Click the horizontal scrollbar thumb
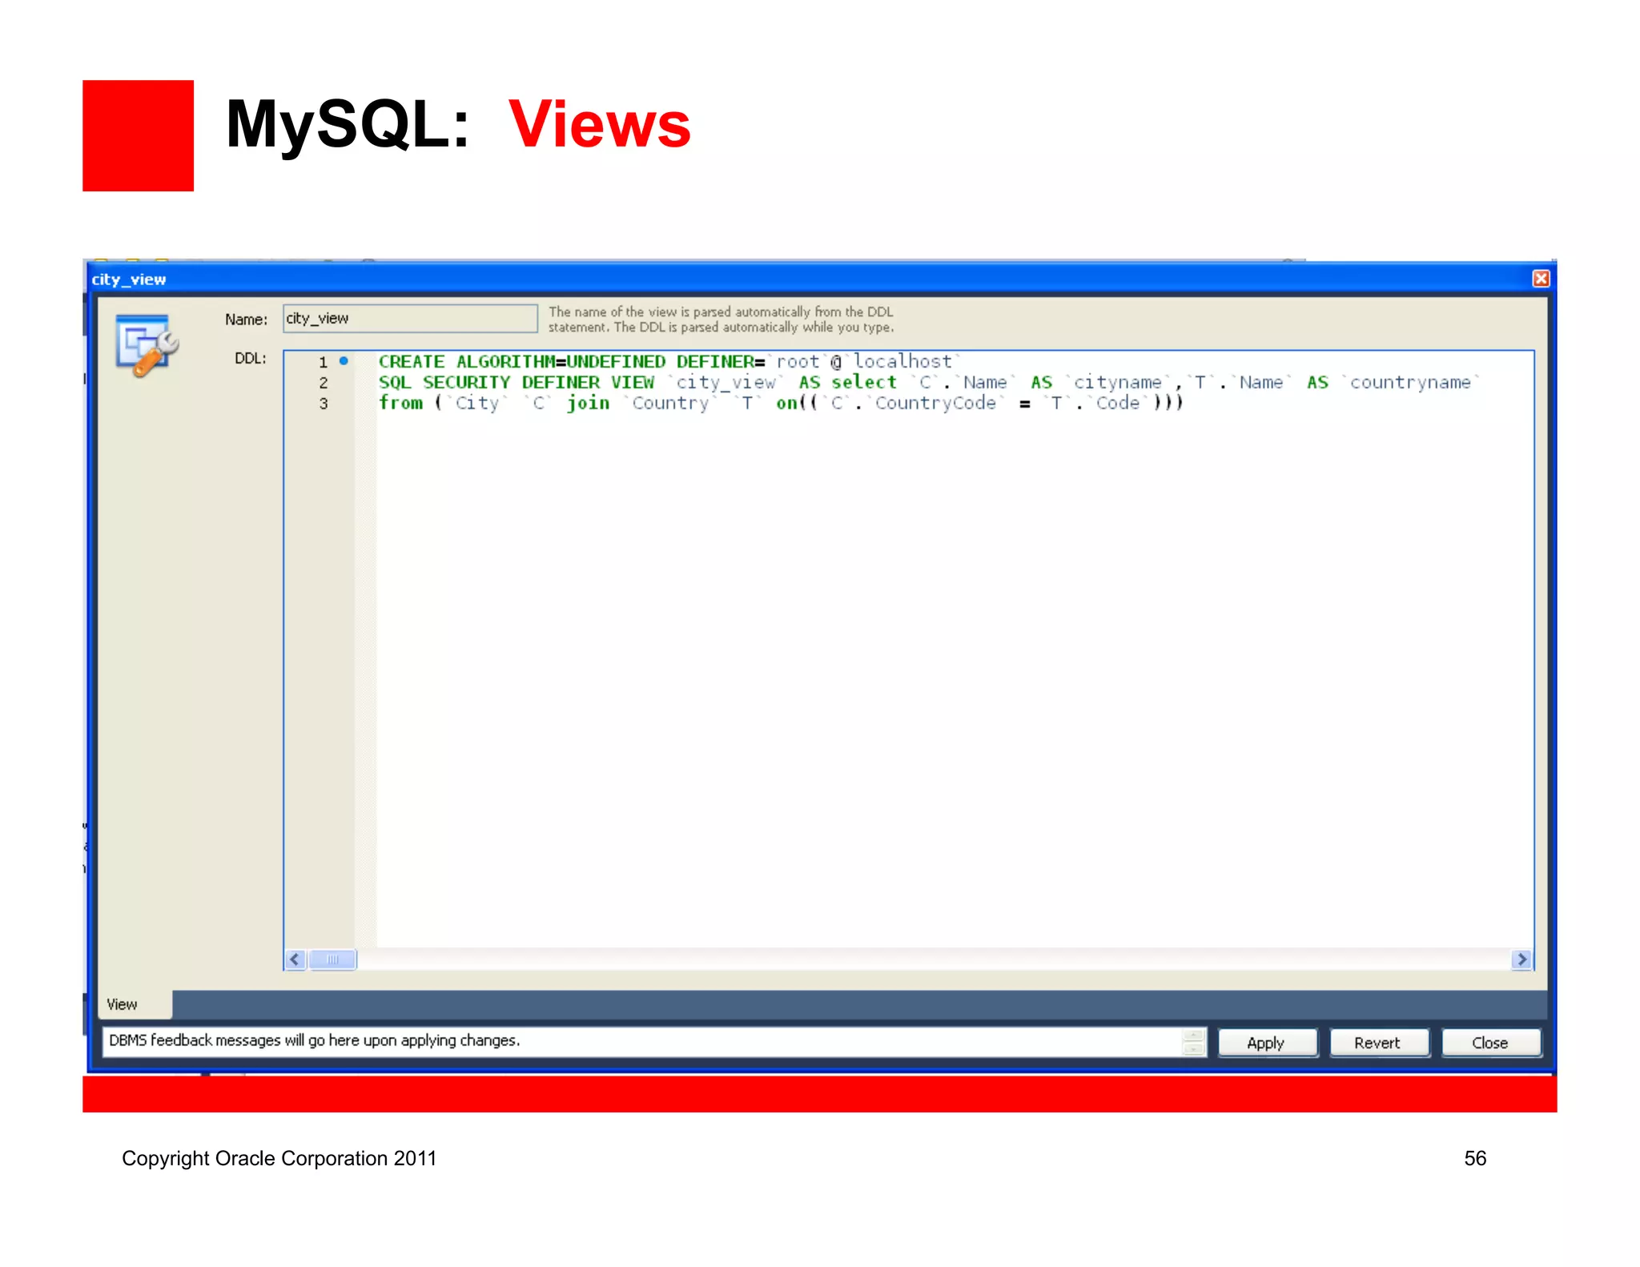 (x=332, y=959)
